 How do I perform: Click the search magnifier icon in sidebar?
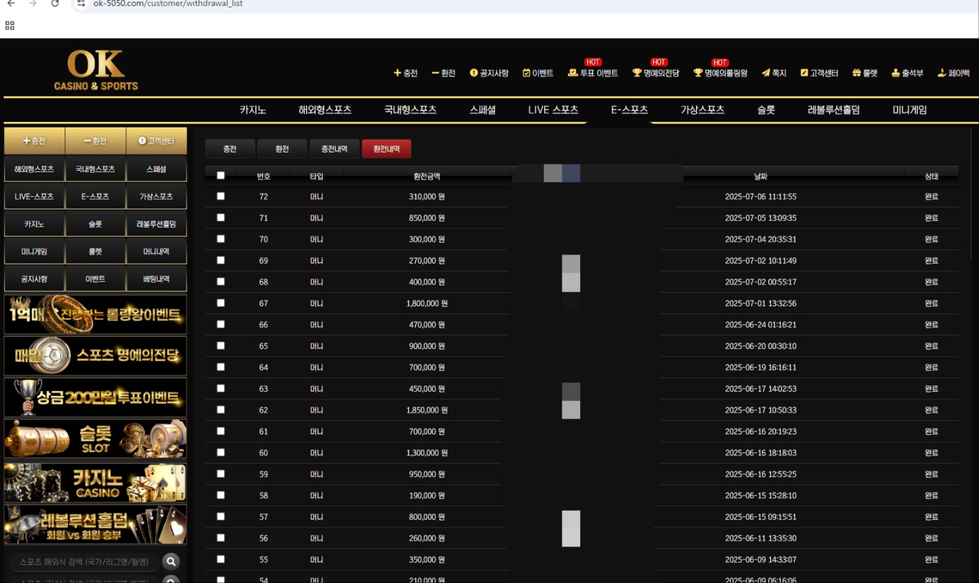pyautogui.click(x=171, y=561)
